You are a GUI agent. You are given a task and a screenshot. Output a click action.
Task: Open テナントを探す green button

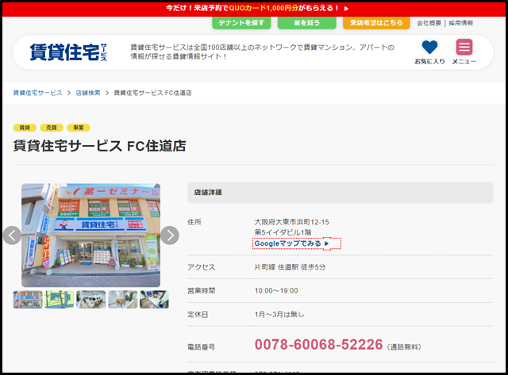(241, 23)
